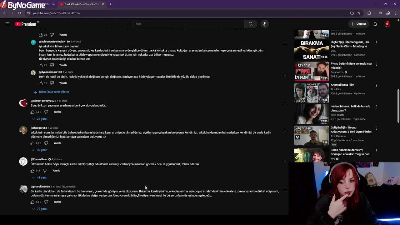Like the @allstar-berkay6521 comment
The image size is (400, 225).
(x=32, y=112)
